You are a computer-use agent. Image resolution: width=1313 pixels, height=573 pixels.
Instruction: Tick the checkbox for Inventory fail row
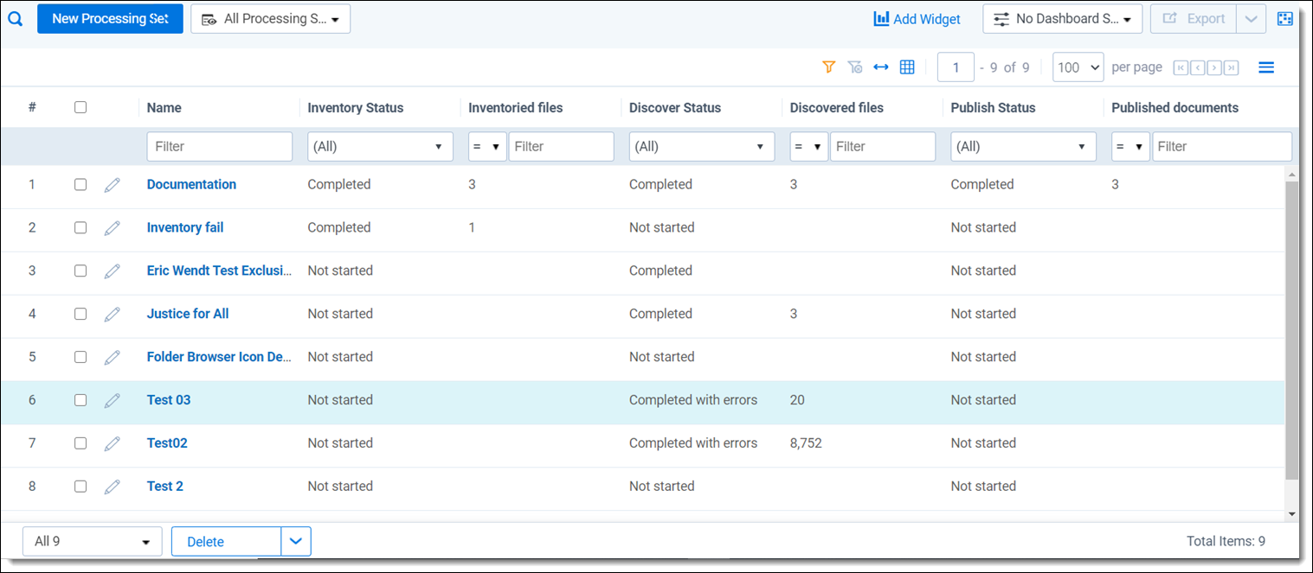pyautogui.click(x=80, y=228)
